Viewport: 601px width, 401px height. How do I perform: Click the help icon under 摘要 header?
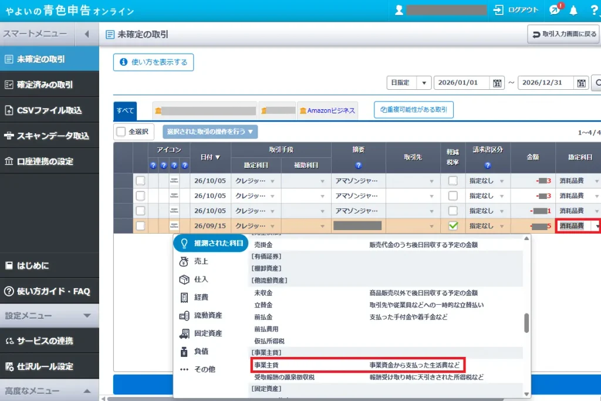359,165
